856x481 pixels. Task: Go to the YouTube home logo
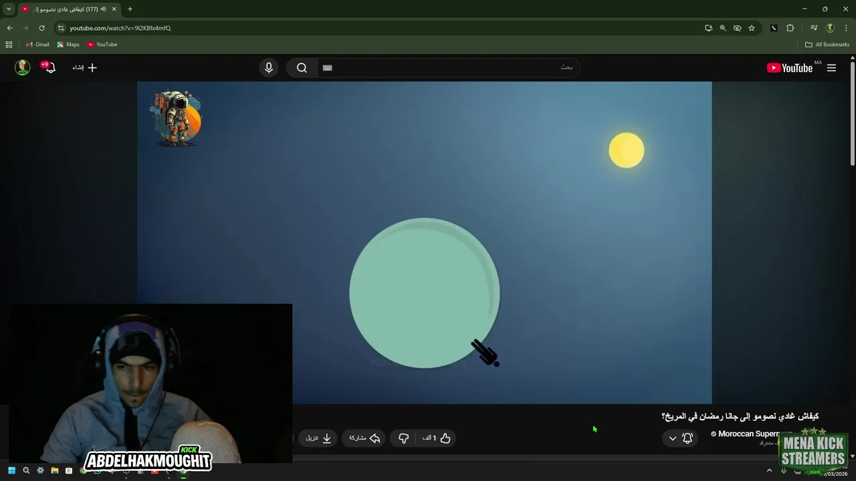[x=790, y=67]
